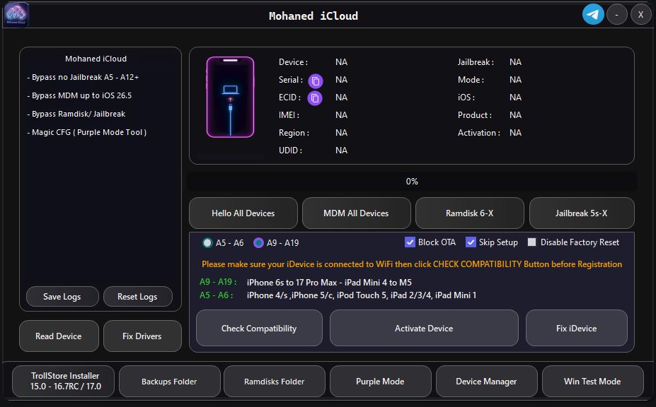This screenshot has height=407, width=656.
Task: Copy the Serial number icon
Action: [x=316, y=81]
